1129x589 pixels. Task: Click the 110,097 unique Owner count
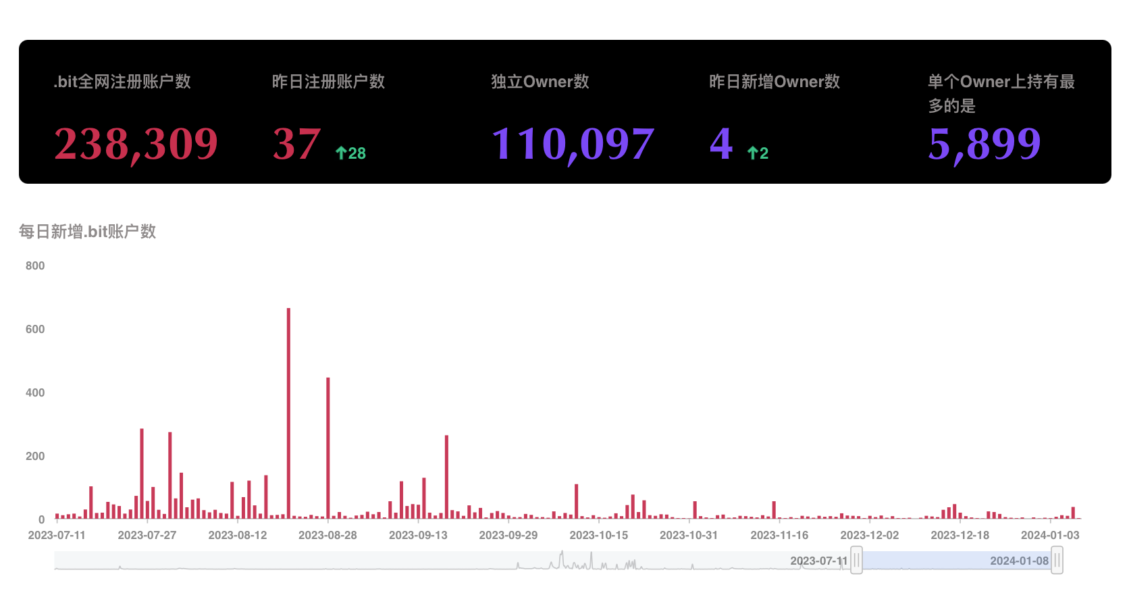[573, 144]
